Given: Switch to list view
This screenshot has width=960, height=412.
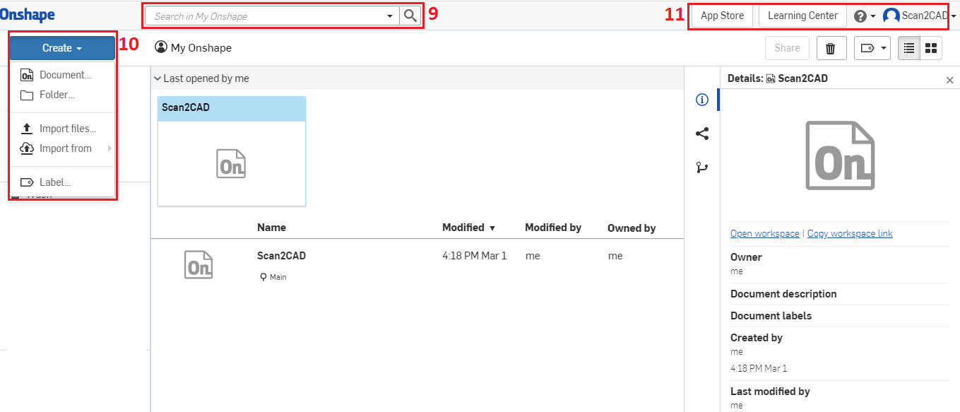Looking at the screenshot, I should click(910, 48).
